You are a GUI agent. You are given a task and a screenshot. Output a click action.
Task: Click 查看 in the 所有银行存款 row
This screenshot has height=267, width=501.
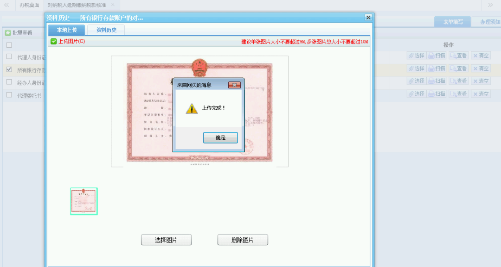[x=458, y=68]
